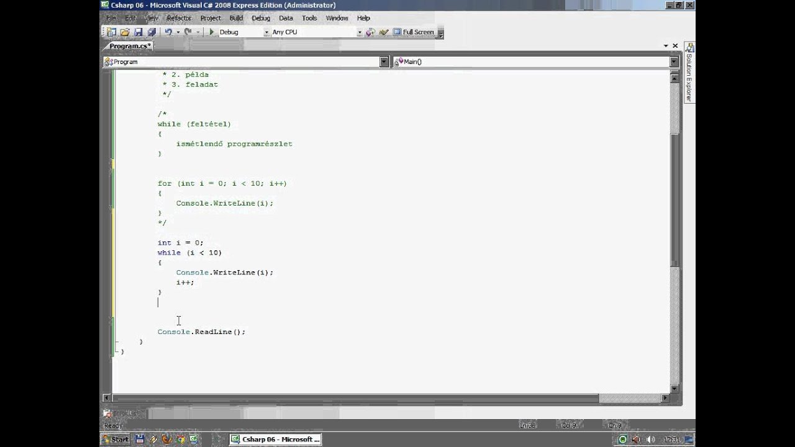Click the Chrome quick launch icon
The height and width of the screenshot is (447, 795).
[x=180, y=440]
